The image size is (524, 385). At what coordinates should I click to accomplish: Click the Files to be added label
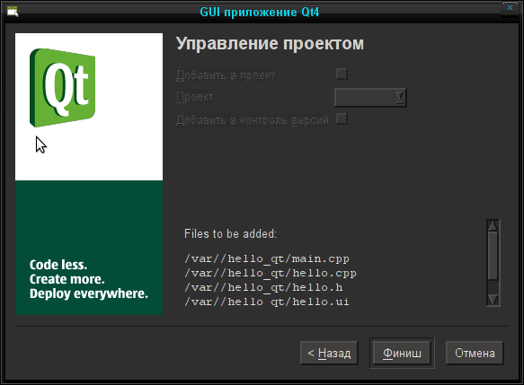[x=230, y=233]
